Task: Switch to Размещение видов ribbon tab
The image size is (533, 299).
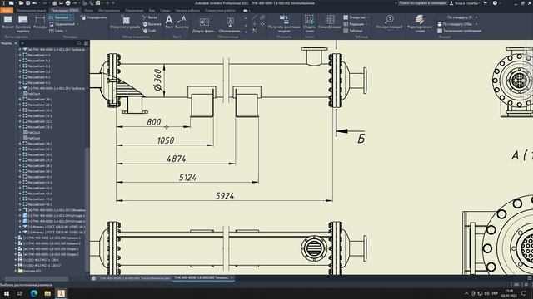Action: click(x=31, y=11)
